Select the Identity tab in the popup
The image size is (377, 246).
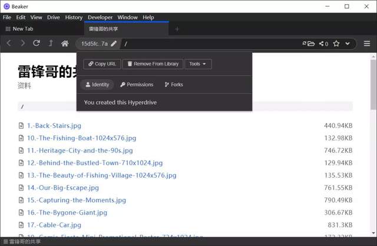(97, 84)
